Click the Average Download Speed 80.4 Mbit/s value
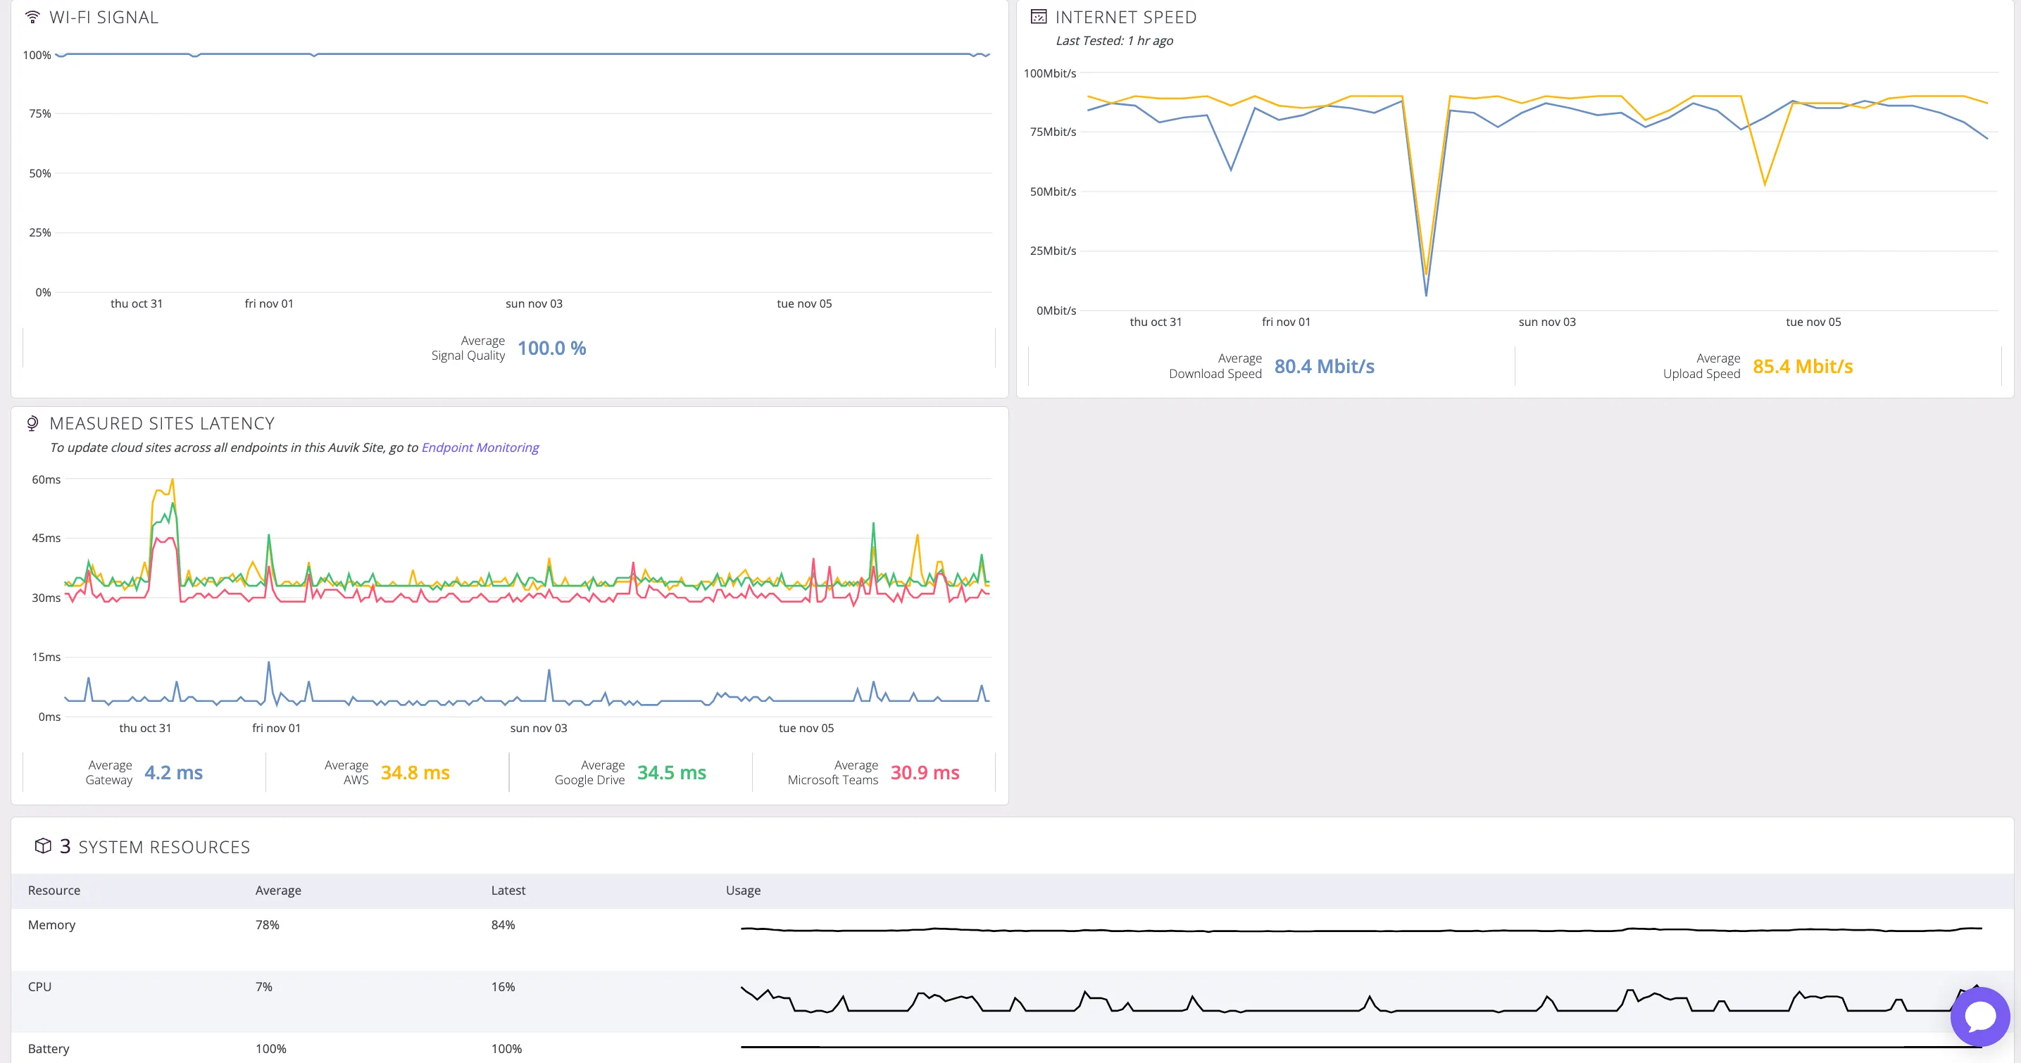Screen dimensions: 2021x1063 click(x=1324, y=366)
